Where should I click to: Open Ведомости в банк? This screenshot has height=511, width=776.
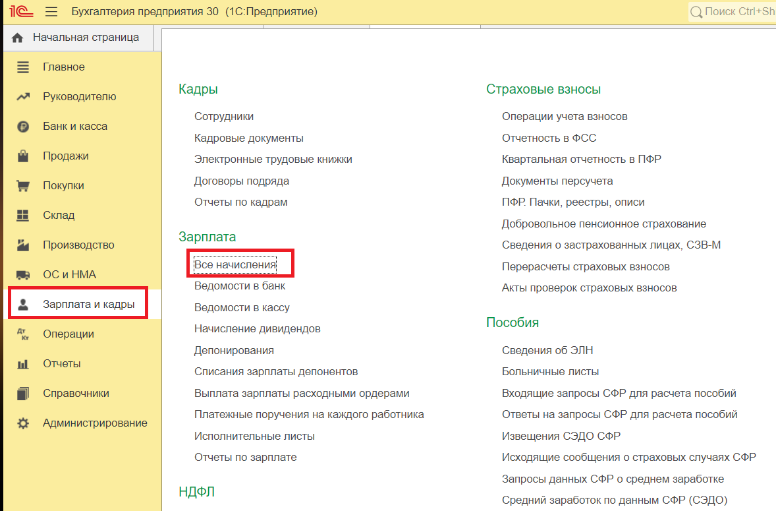(240, 286)
